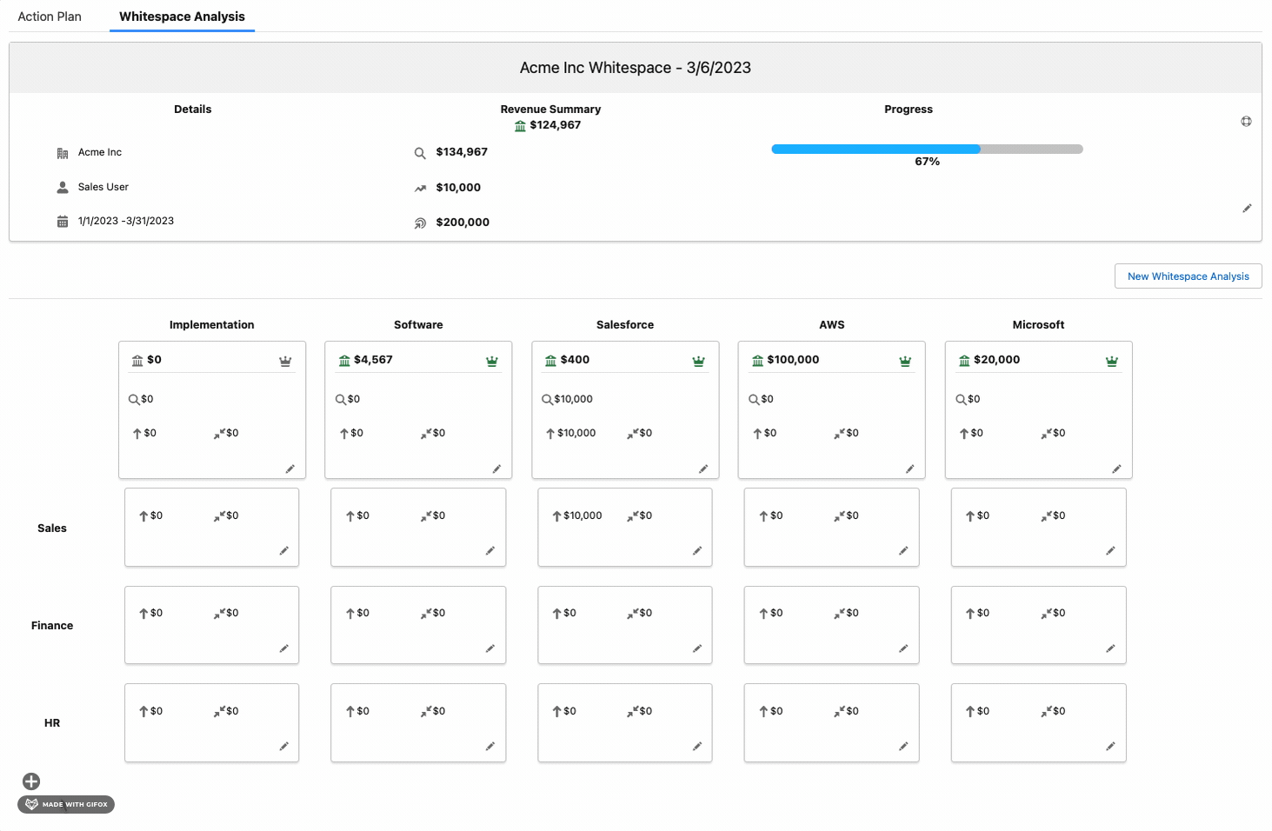Click the round plus icon at bottom left

tap(31, 781)
